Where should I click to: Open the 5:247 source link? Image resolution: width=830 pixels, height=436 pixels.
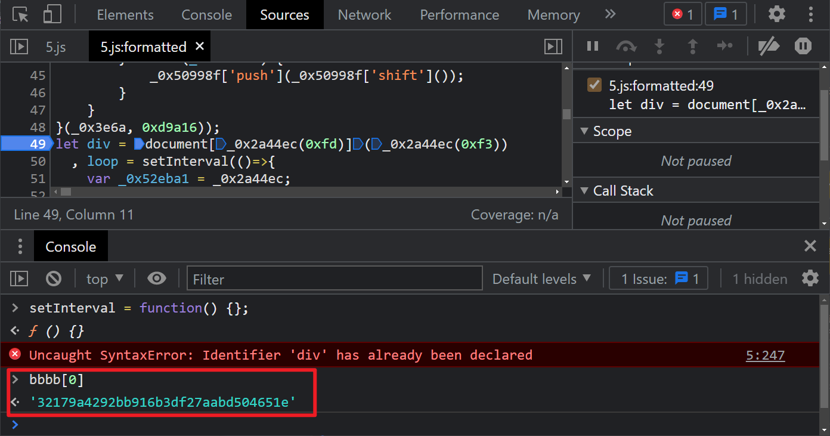[x=765, y=355]
